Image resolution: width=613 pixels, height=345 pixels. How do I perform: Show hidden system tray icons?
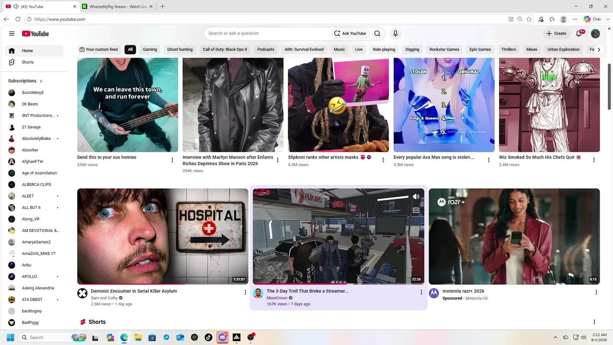click(556, 337)
